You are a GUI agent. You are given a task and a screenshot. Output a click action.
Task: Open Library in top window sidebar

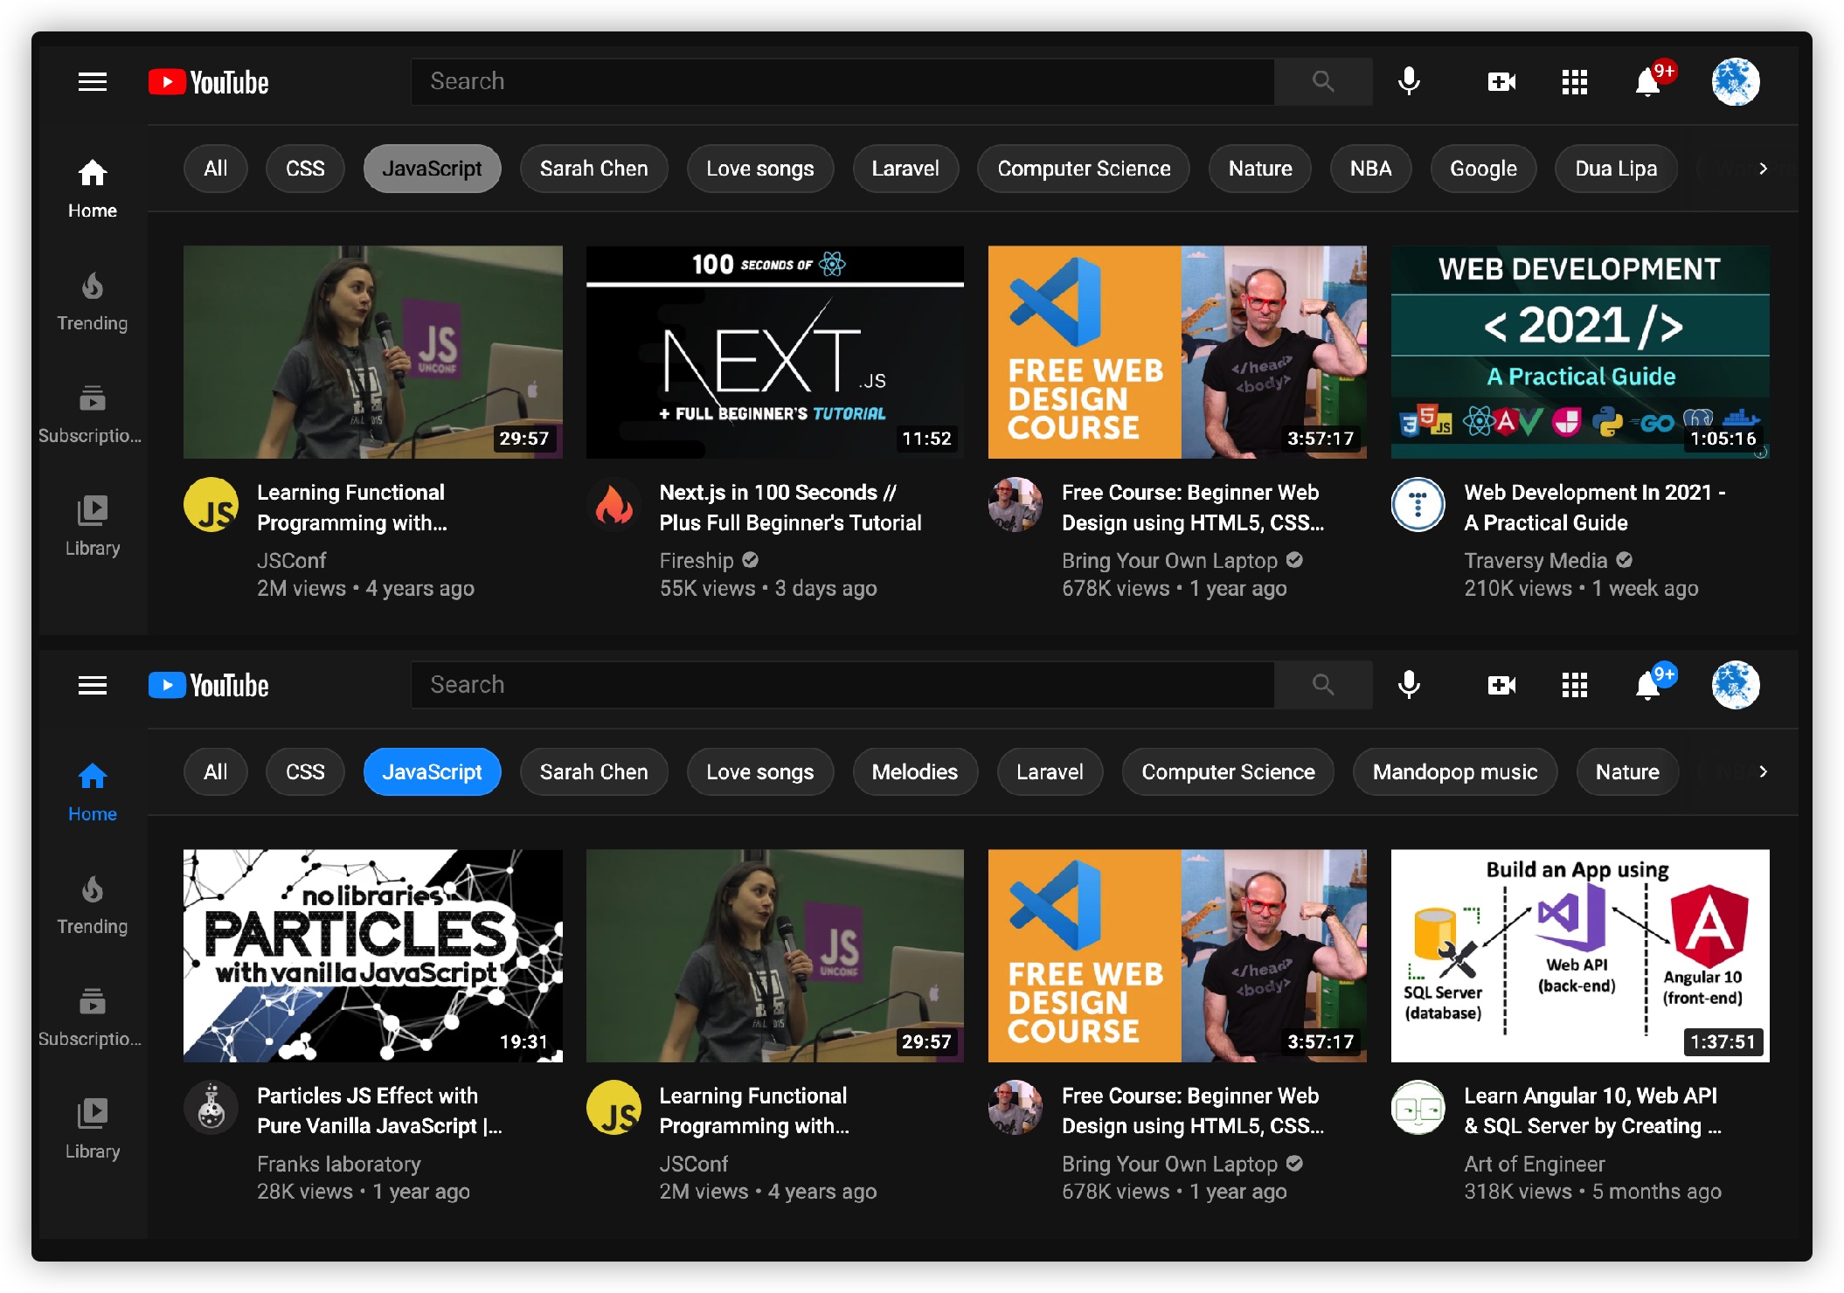pos(93,527)
